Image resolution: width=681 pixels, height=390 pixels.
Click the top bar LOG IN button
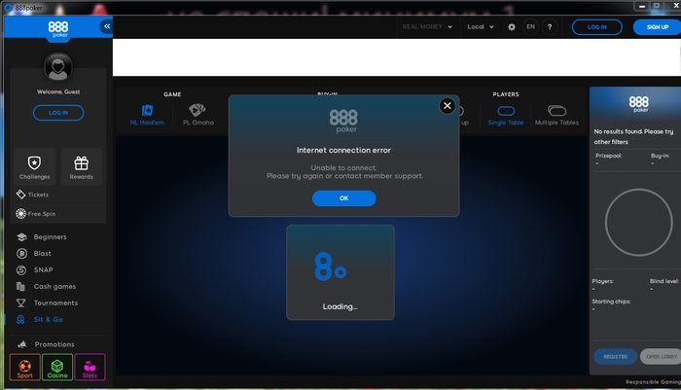(x=597, y=27)
